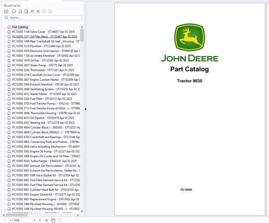Screen dimensions: 269x223
Task: Click the second bookmark toolbar icon
Action: pyautogui.click(x=20, y=12)
